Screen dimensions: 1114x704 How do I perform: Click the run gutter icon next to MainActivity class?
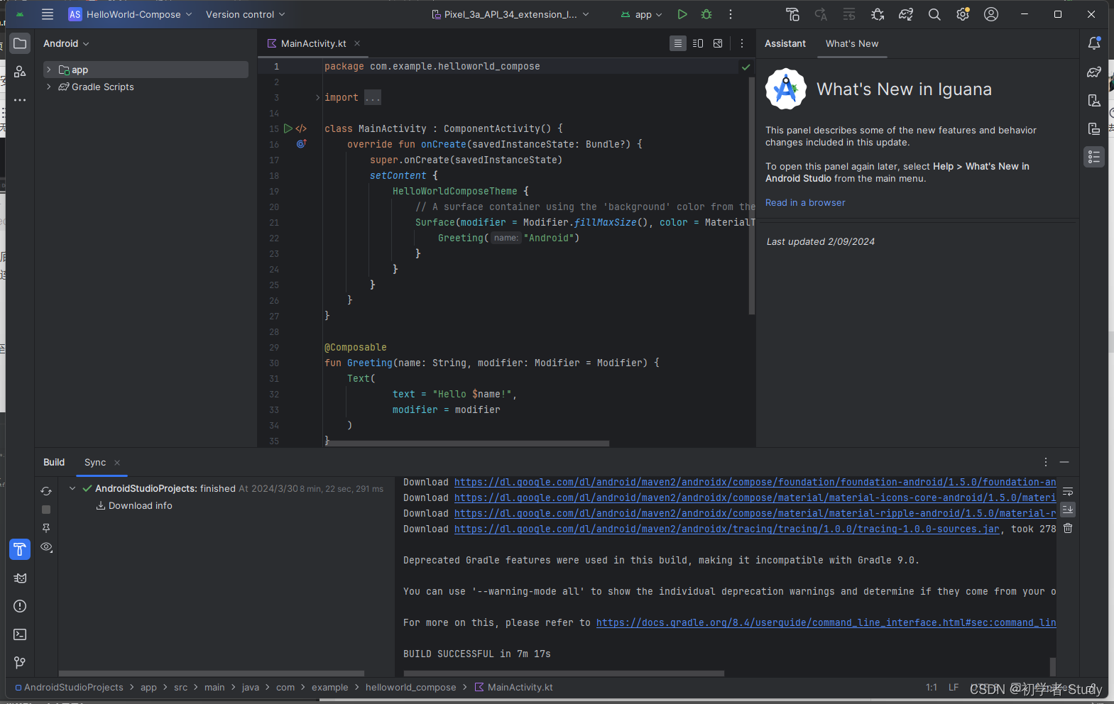point(288,128)
